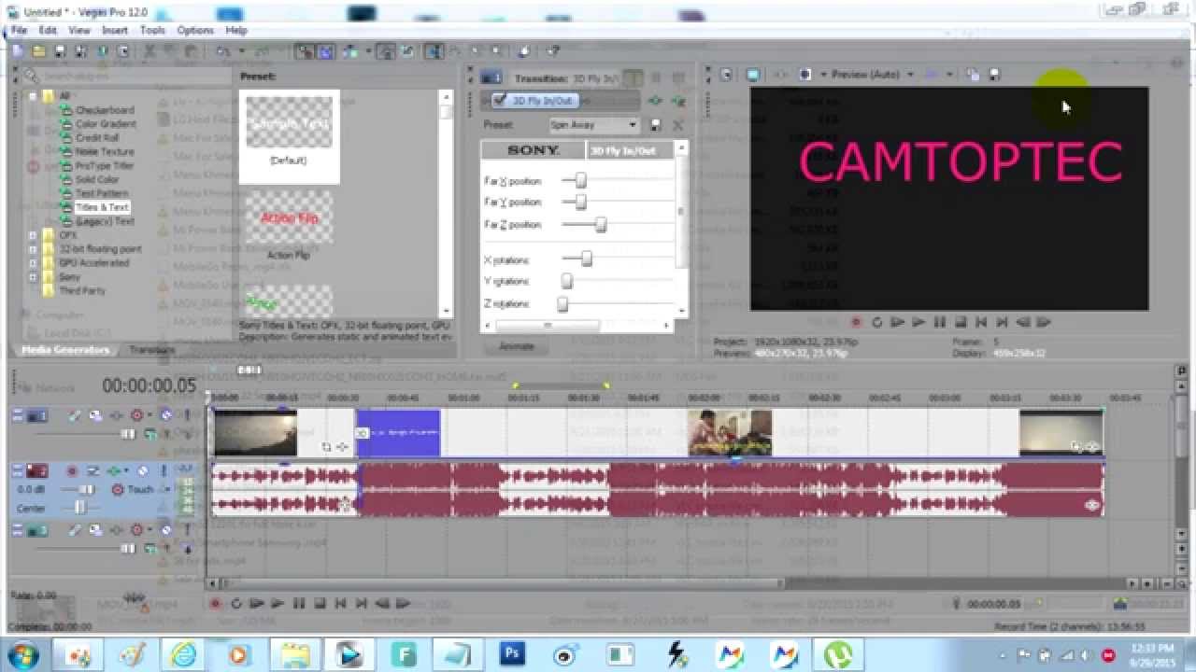Toggle auto ripple in main toolbar
1196x672 pixels.
coord(349,51)
